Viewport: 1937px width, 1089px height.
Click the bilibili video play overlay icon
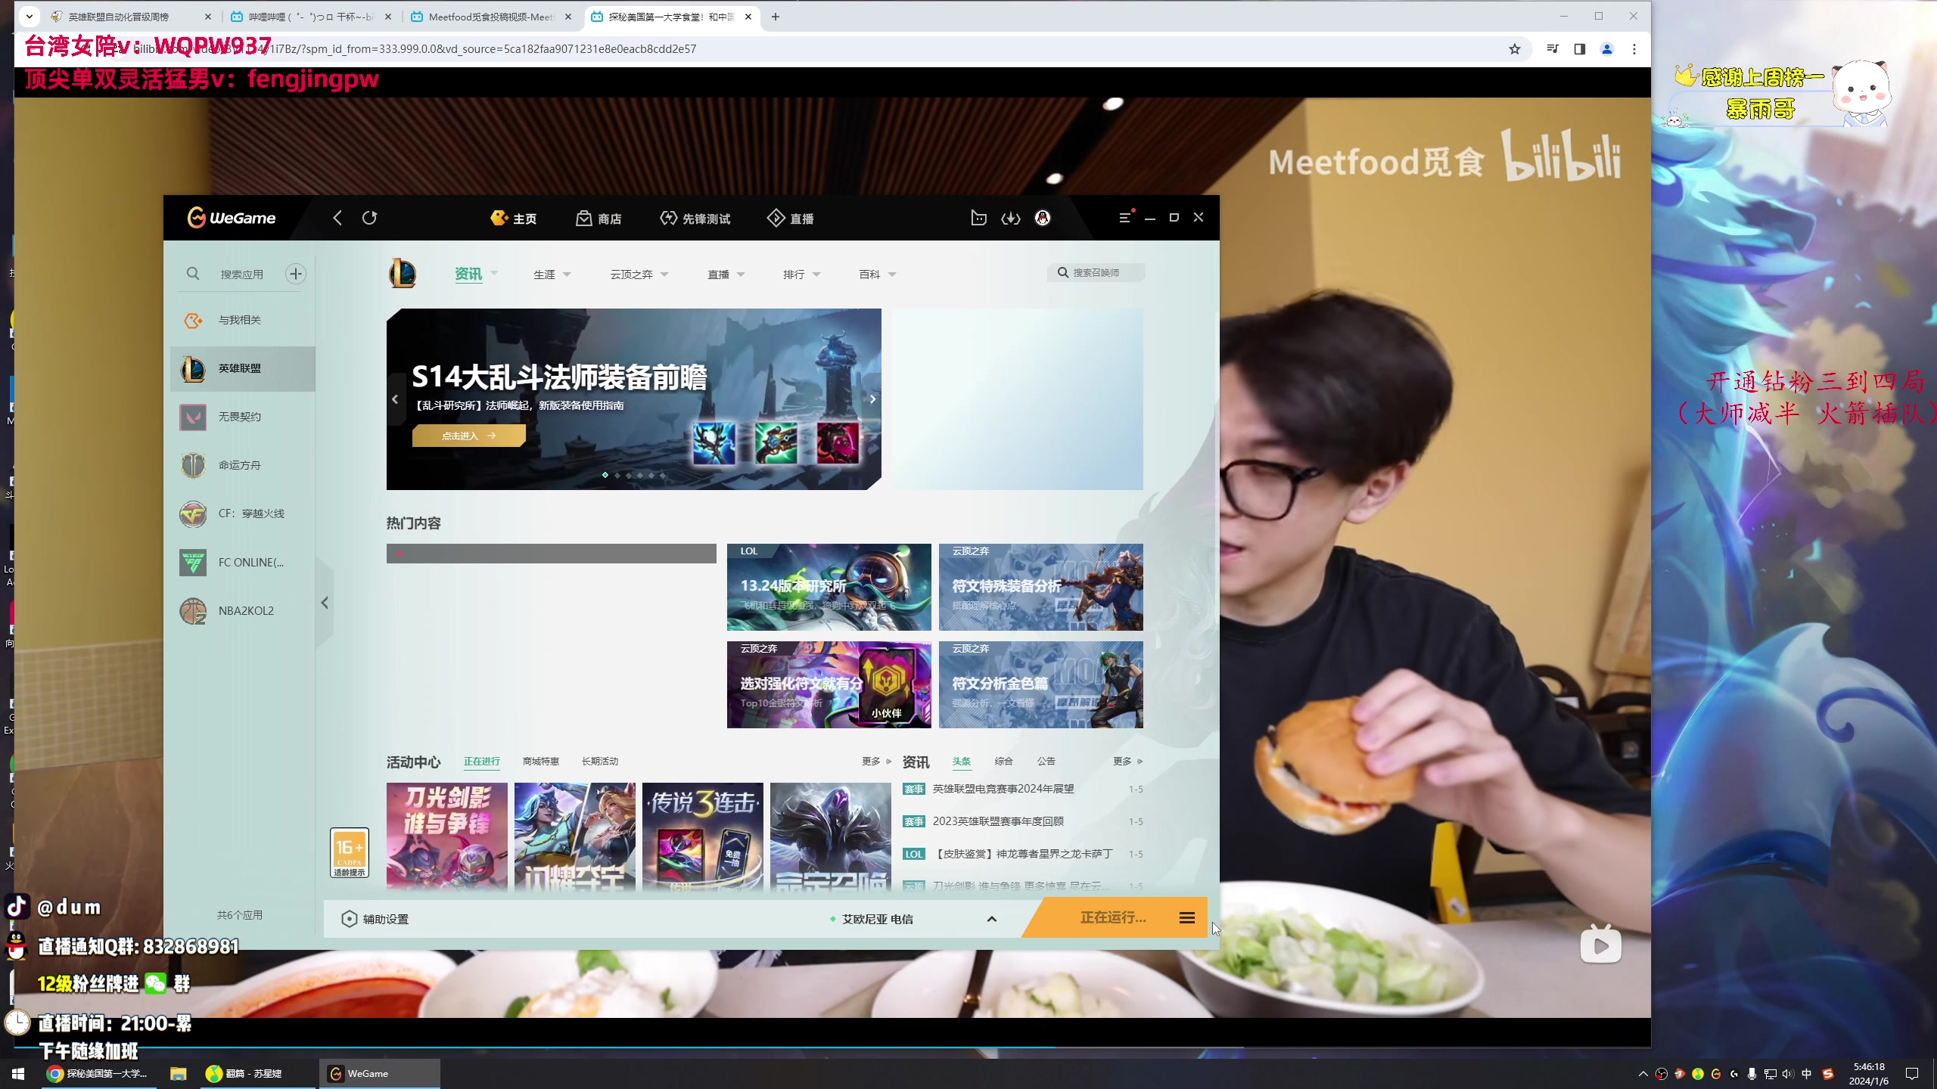tap(1601, 945)
